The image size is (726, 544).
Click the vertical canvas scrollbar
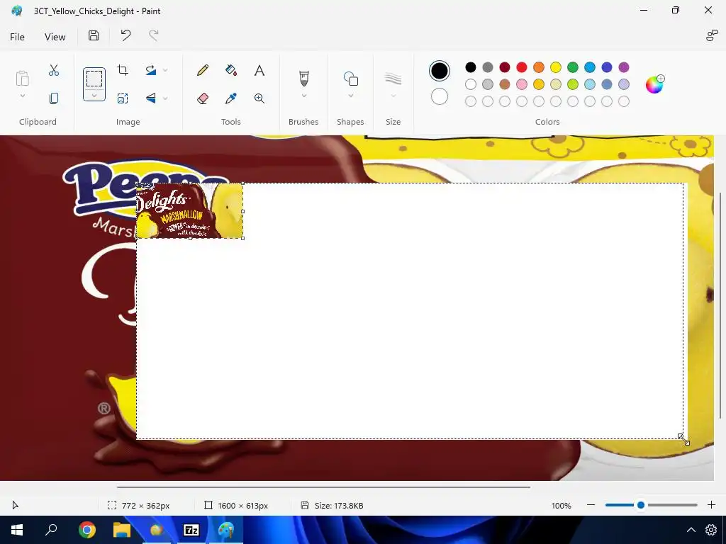(x=720, y=305)
